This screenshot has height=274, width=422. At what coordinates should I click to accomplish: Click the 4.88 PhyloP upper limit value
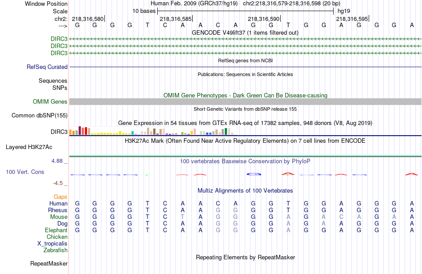click(x=57, y=161)
